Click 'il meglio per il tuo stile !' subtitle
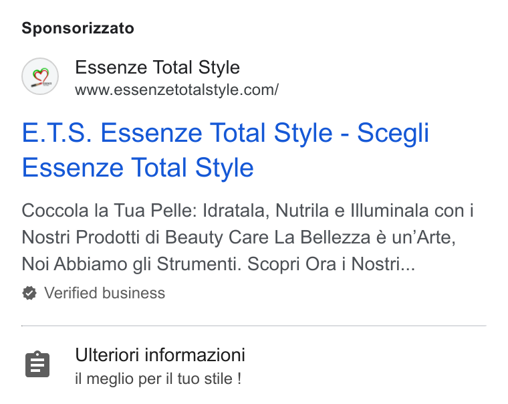 tap(158, 379)
